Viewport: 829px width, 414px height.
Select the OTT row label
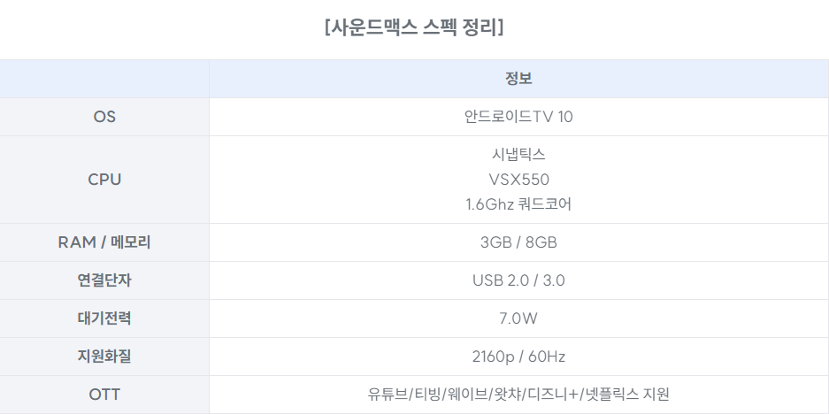(104, 395)
